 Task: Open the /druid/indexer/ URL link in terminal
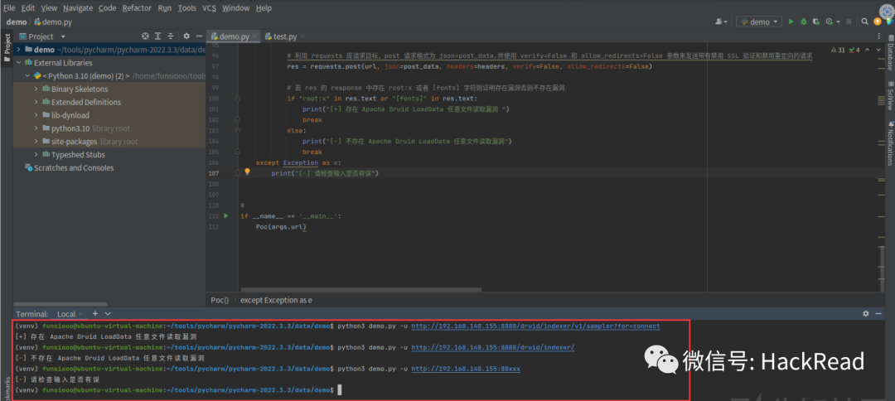pos(492,347)
